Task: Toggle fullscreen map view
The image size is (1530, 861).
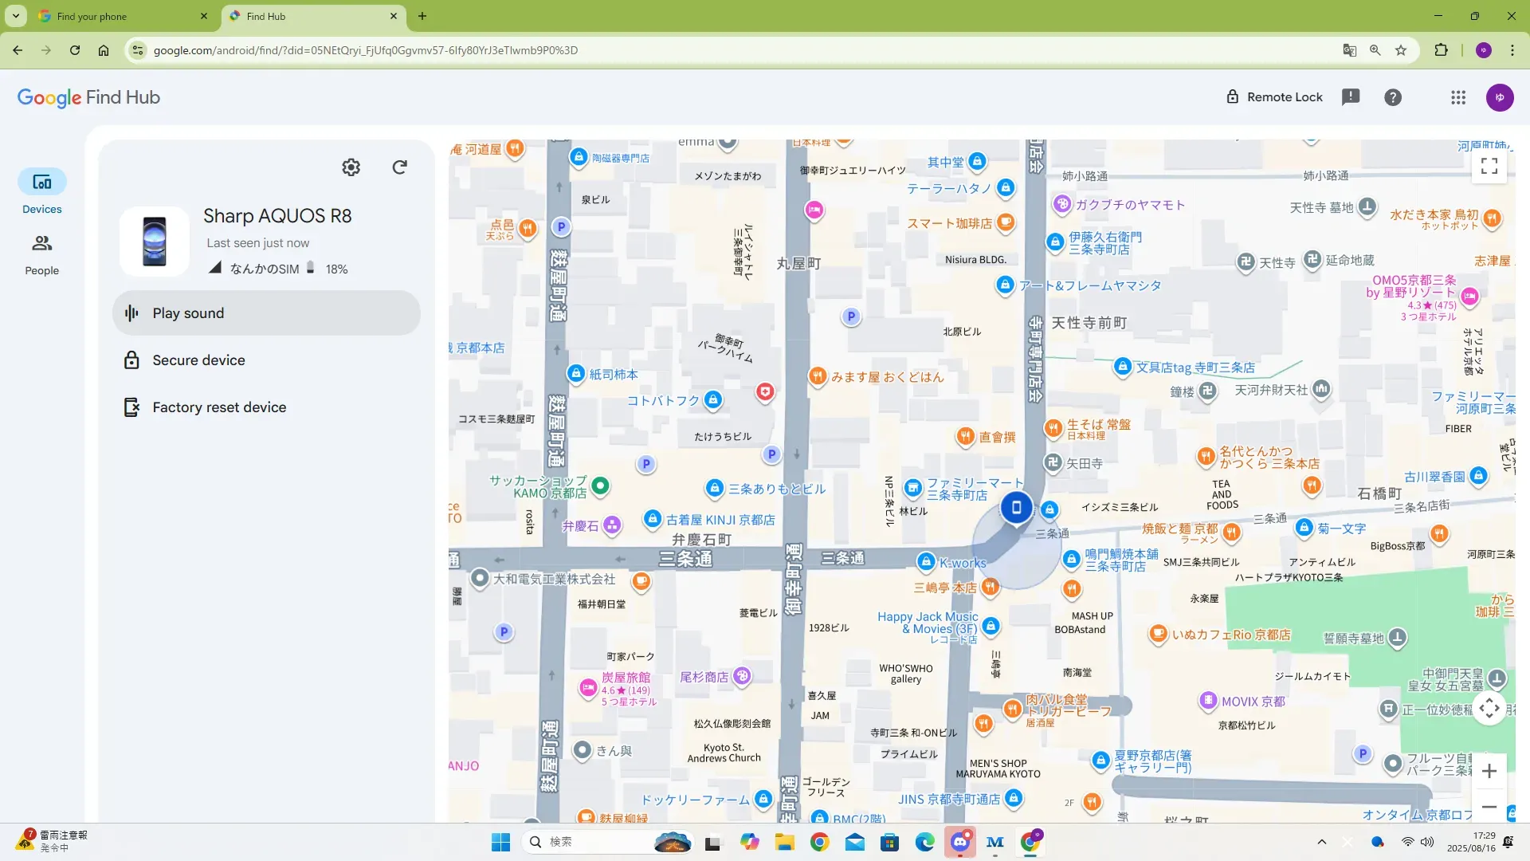Action: click(1489, 166)
